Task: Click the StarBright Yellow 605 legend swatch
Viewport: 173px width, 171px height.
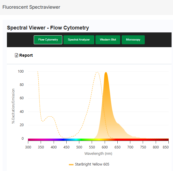Action: click(x=71, y=164)
